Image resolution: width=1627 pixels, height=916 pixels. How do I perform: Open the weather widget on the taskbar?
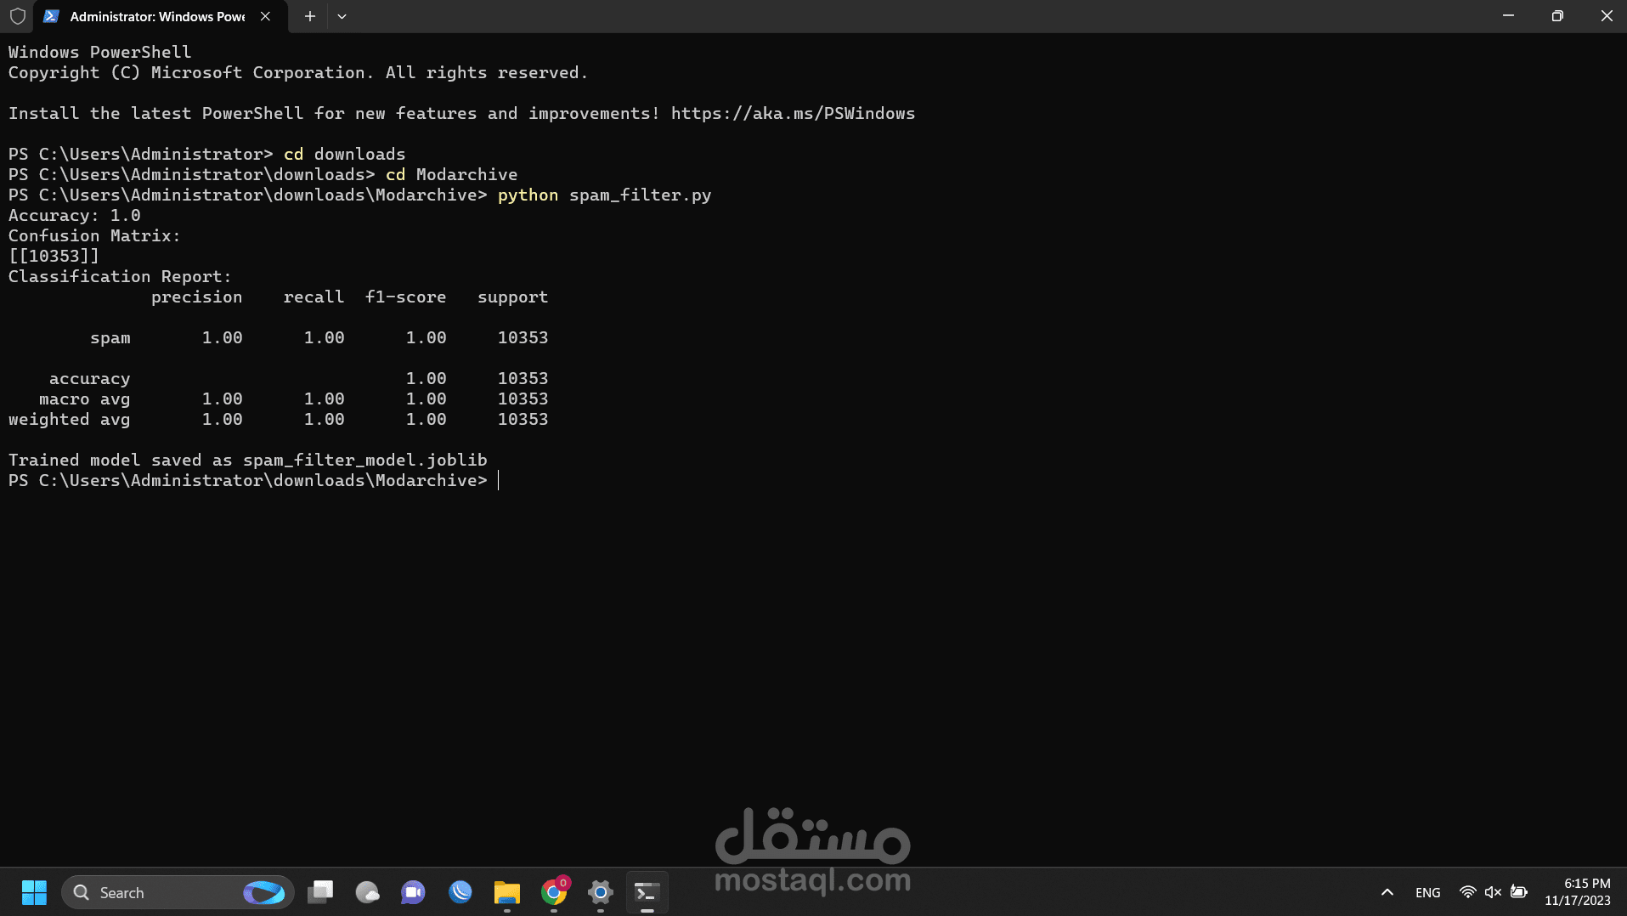368,892
